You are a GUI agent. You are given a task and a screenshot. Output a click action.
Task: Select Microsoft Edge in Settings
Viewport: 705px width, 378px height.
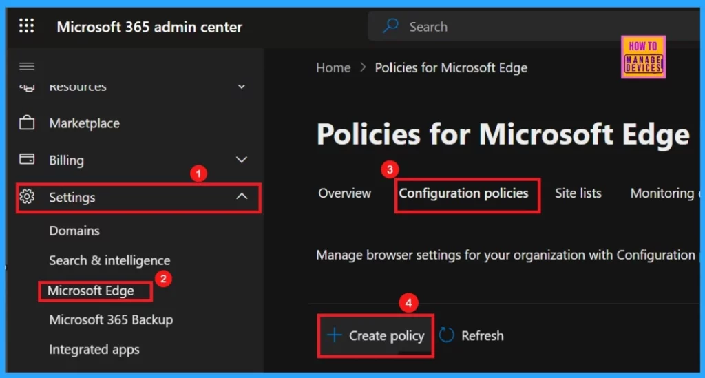click(91, 291)
